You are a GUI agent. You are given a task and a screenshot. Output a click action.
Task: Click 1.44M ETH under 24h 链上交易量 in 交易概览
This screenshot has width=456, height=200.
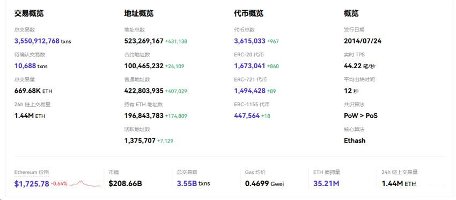[x=30, y=116]
